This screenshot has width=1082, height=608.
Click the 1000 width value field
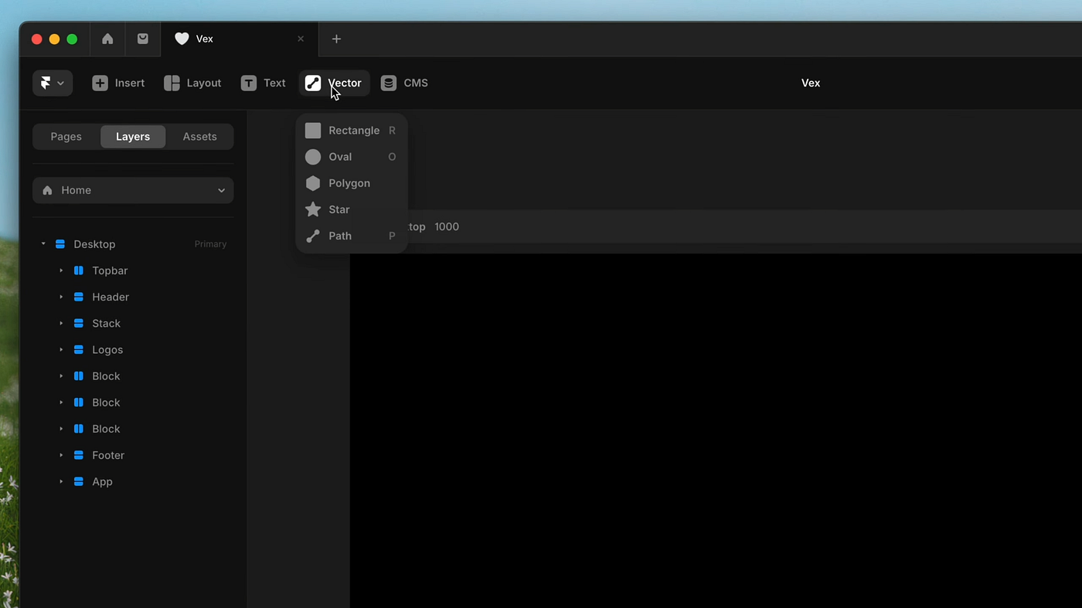point(447,226)
